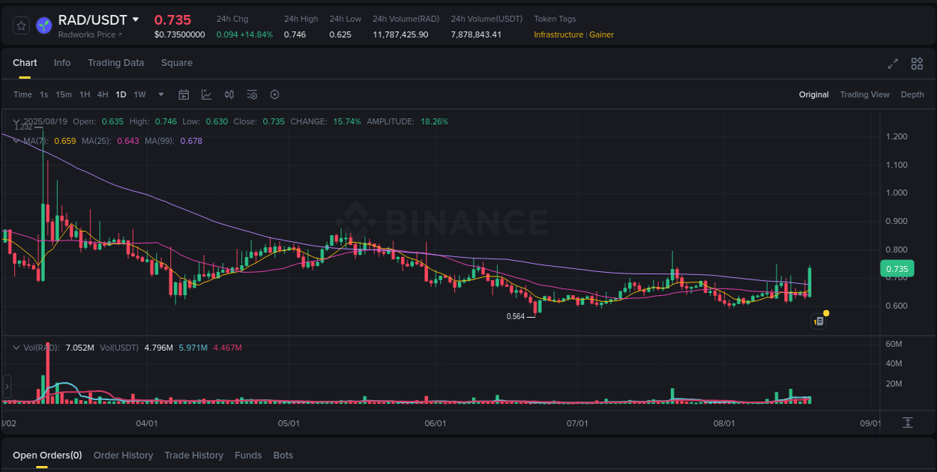The height and width of the screenshot is (472, 937).
Task: Open candlestick style settings icon
Action: [x=229, y=94]
